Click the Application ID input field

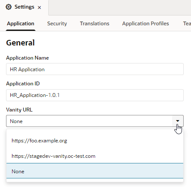95,95
